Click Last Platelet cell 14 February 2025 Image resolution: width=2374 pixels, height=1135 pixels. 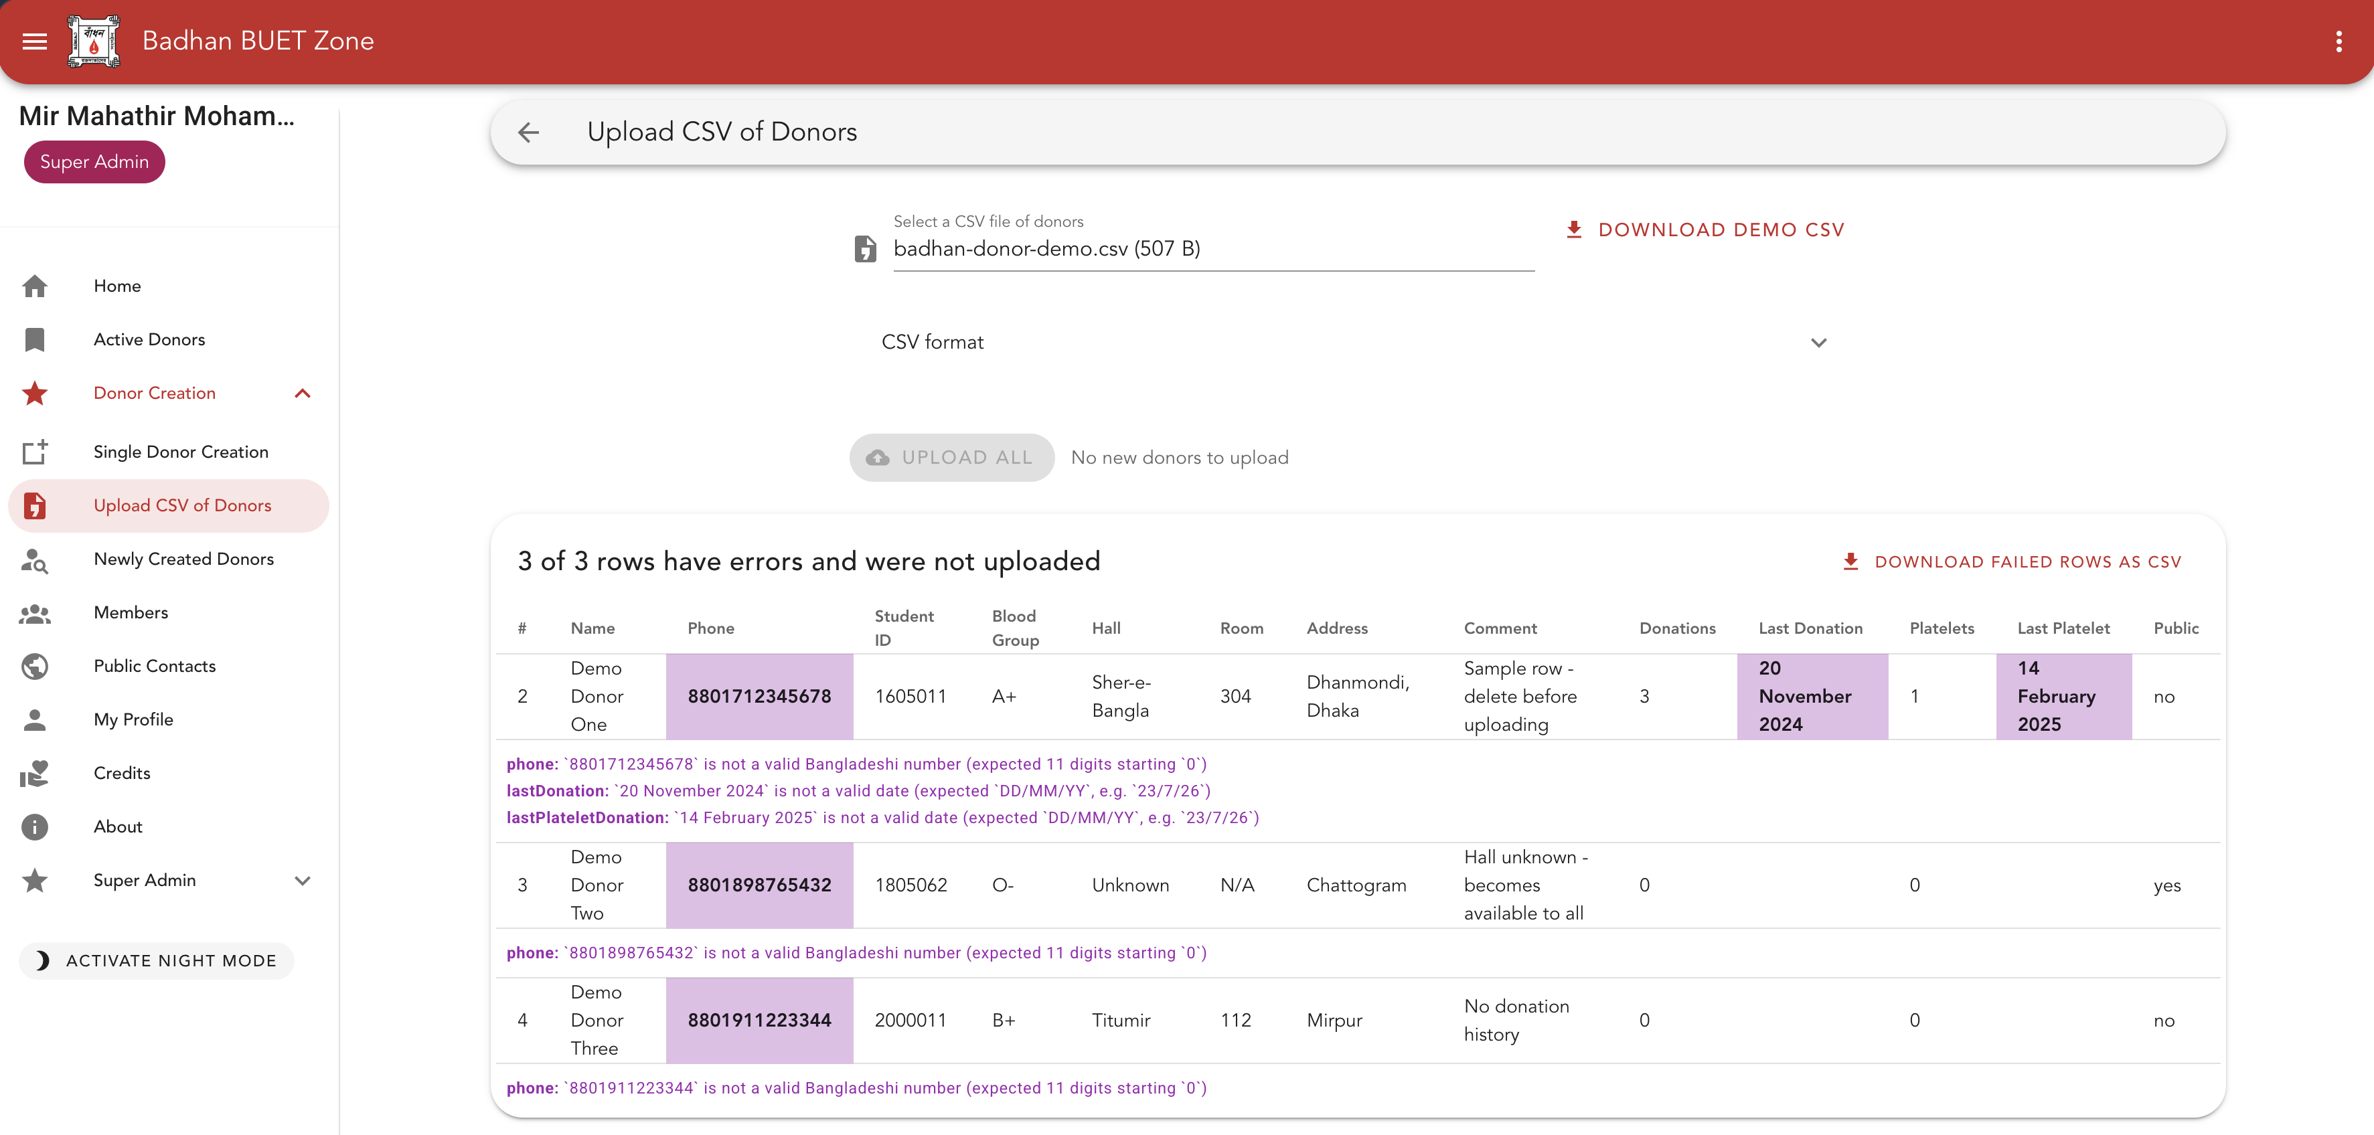[x=2064, y=697]
